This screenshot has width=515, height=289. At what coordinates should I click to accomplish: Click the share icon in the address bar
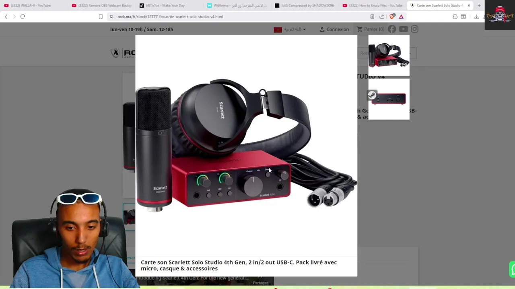[381, 16]
